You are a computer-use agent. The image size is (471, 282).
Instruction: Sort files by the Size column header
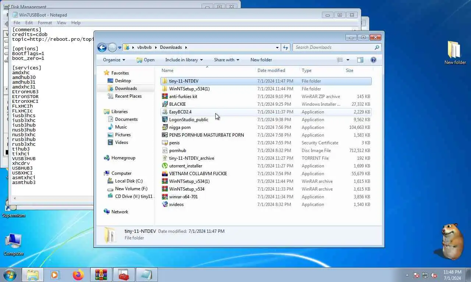click(x=358, y=70)
